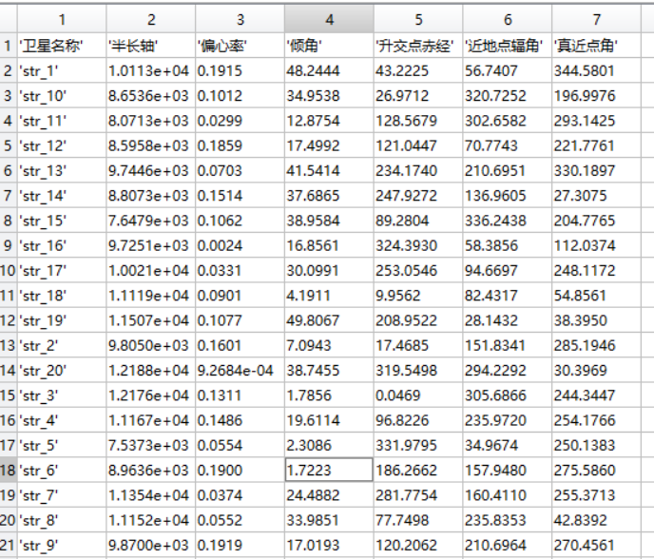This screenshot has height=559, width=654.
Task: Select the '真近点角' cell
Action: pyautogui.click(x=596, y=46)
